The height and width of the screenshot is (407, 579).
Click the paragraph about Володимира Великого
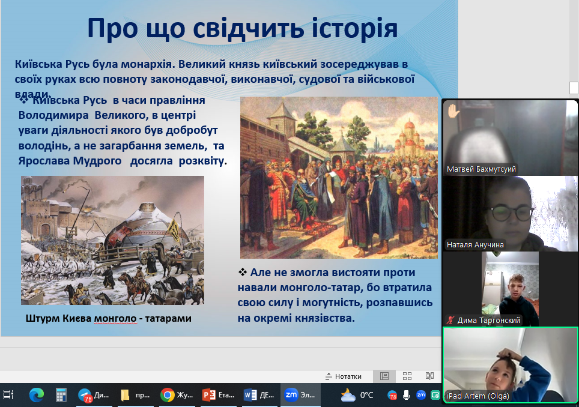pyautogui.click(x=123, y=130)
